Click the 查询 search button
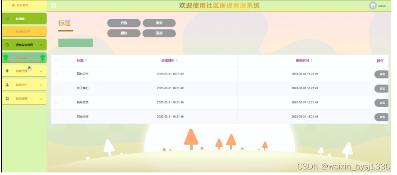Screen dimensions: 397x175 (x=124, y=23)
